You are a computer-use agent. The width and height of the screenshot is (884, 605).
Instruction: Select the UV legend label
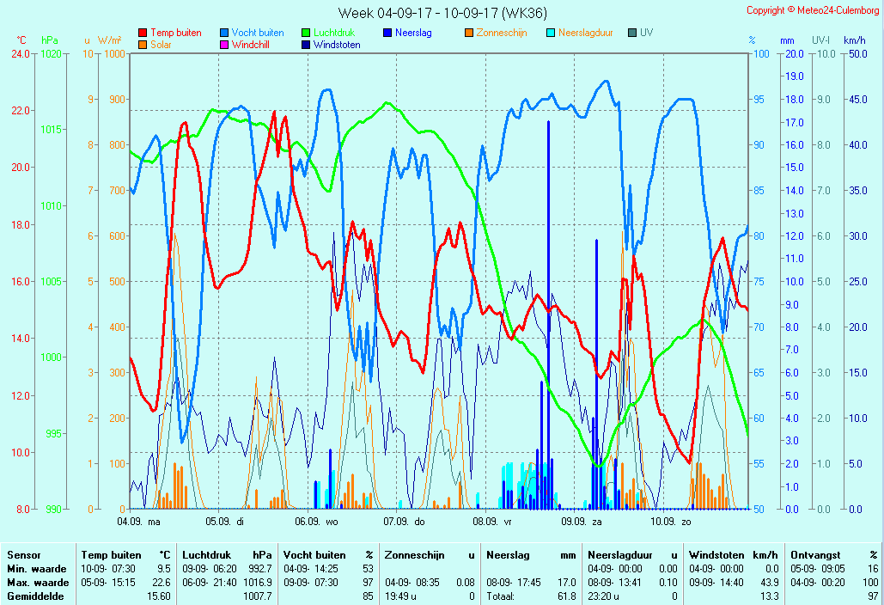pyautogui.click(x=646, y=33)
